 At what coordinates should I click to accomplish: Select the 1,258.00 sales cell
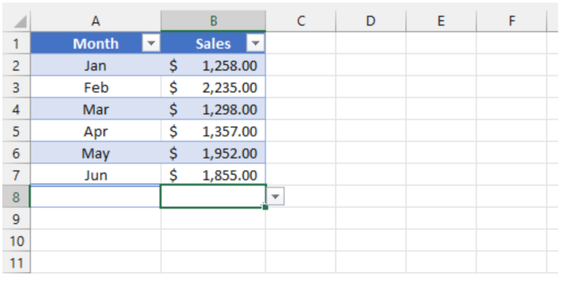[213, 66]
